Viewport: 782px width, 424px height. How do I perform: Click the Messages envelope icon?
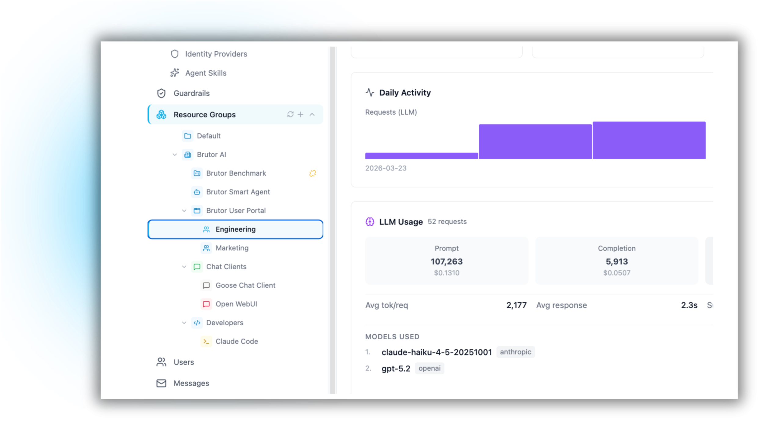click(161, 383)
